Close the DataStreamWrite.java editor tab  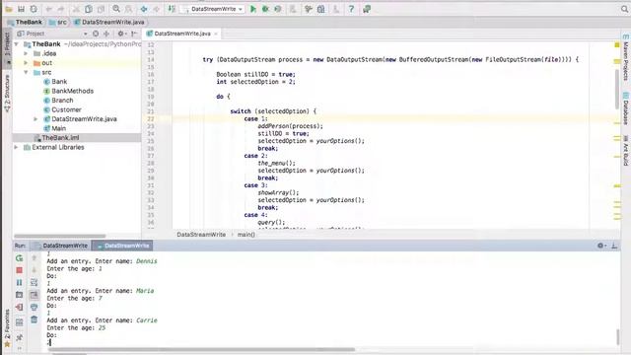(x=216, y=34)
